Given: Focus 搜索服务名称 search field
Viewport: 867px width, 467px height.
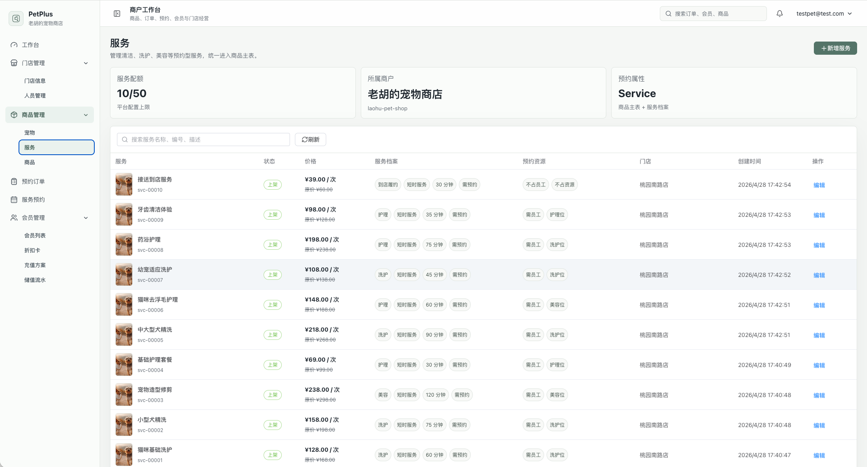Looking at the screenshot, I should coord(203,139).
